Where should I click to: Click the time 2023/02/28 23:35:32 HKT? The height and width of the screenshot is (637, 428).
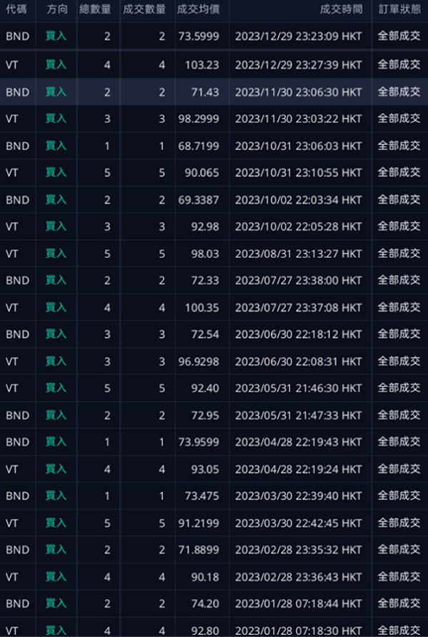click(x=299, y=550)
